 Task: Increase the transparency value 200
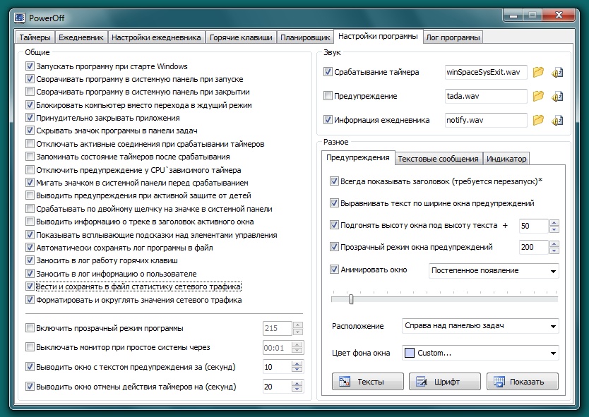click(554, 243)
